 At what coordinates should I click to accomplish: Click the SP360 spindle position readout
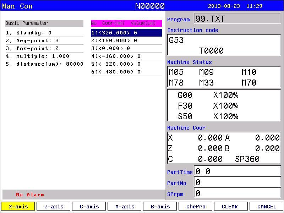(x=247, y=159)
